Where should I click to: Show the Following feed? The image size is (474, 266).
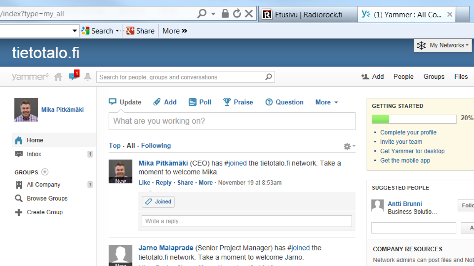click(x=156, y=145)
